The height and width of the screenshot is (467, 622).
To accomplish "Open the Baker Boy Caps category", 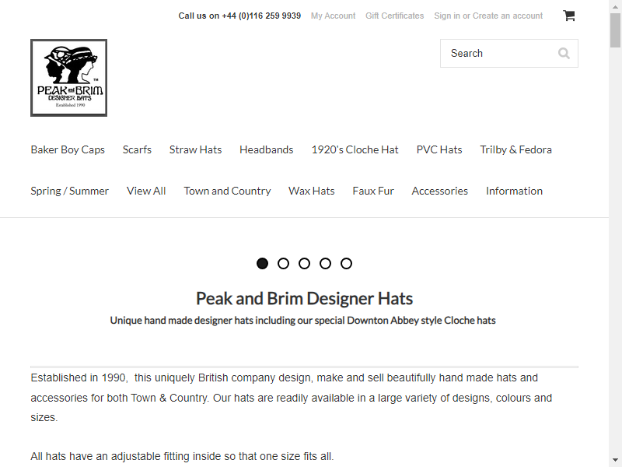I will [68, 149].
